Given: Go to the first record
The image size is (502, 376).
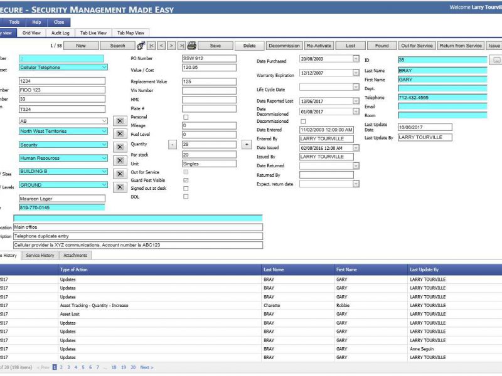Looking at the screenshot, I should 152,46.
